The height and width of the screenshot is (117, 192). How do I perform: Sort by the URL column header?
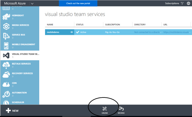tap(165, 24)
